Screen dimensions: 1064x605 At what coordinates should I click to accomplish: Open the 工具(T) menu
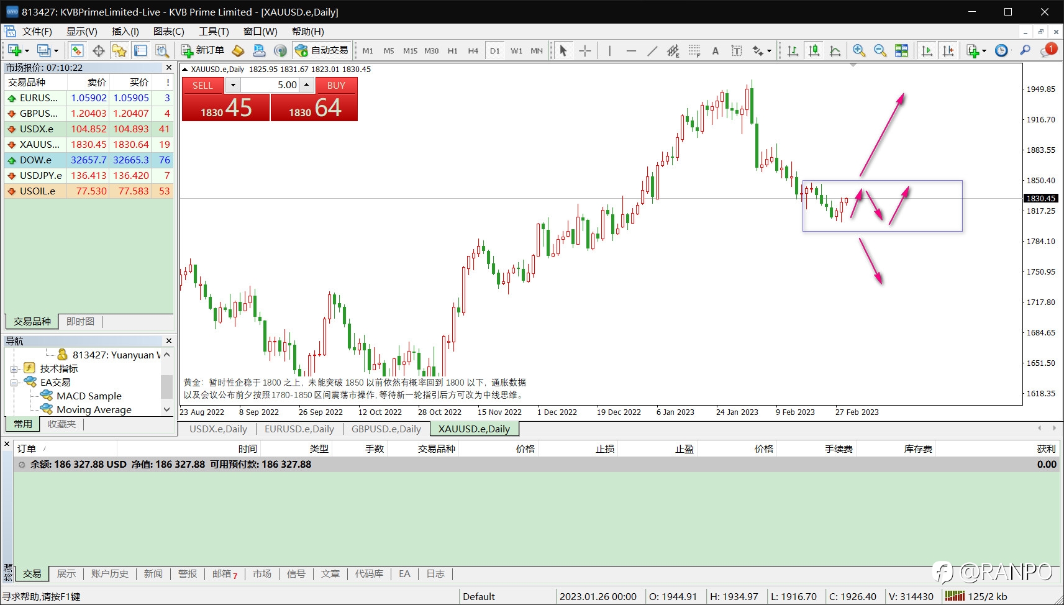(x=214, y=31)
